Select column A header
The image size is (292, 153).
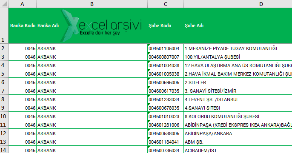[22, 4]
